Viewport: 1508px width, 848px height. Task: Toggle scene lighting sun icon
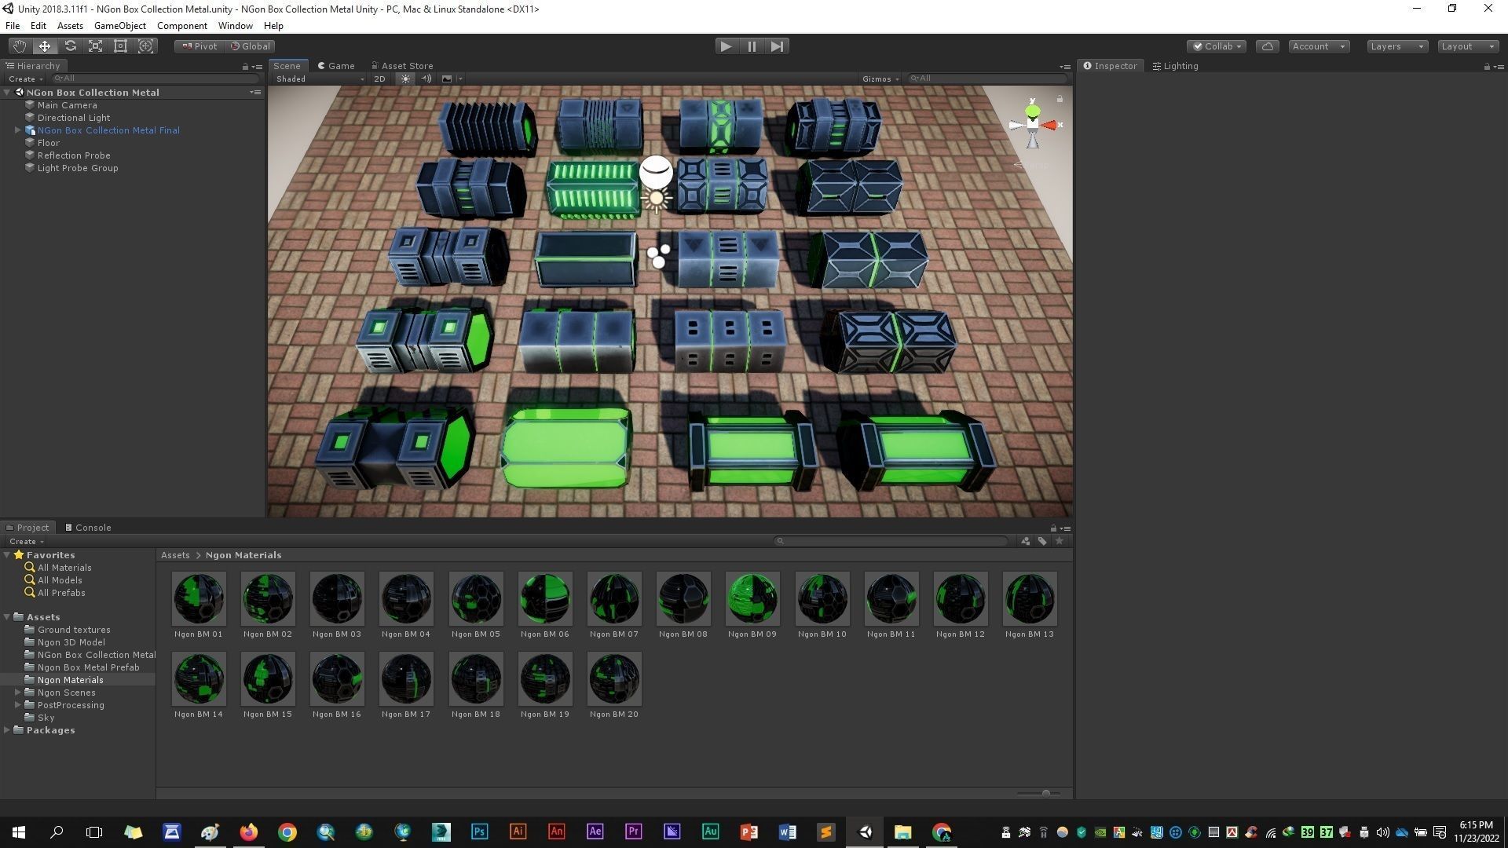[405, 79]
